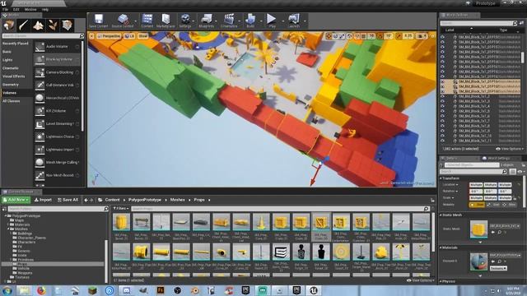Select the scale gizmo tool in viewport

tap(343, 36)
